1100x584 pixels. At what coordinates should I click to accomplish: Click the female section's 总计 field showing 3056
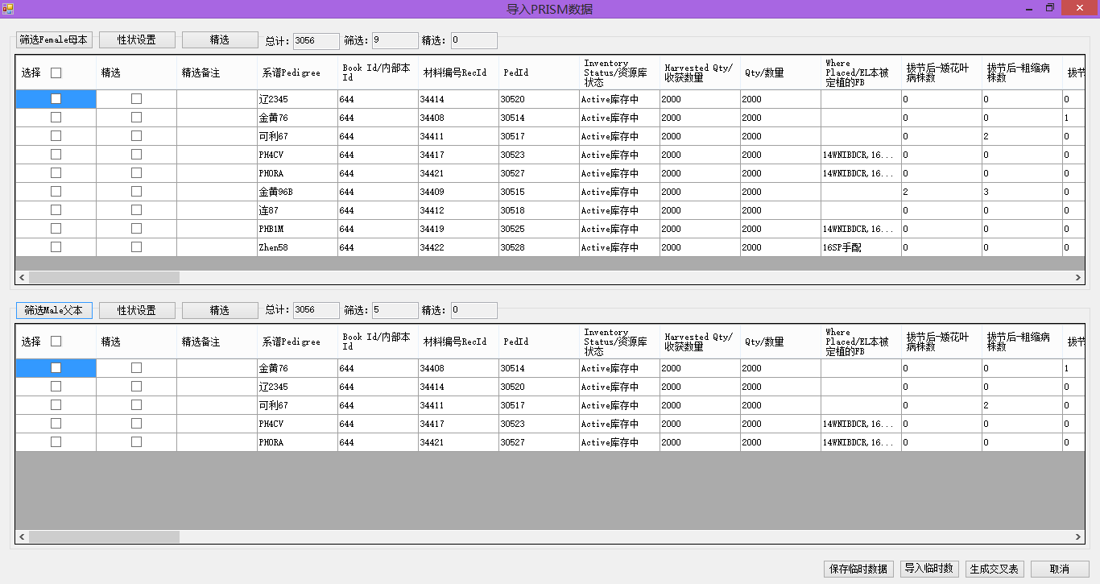point(316,40)
